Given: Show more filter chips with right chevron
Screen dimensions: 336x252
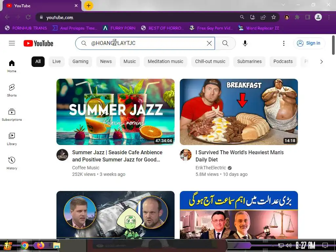Looking at the screenshot, I should [x=321, y=62].
